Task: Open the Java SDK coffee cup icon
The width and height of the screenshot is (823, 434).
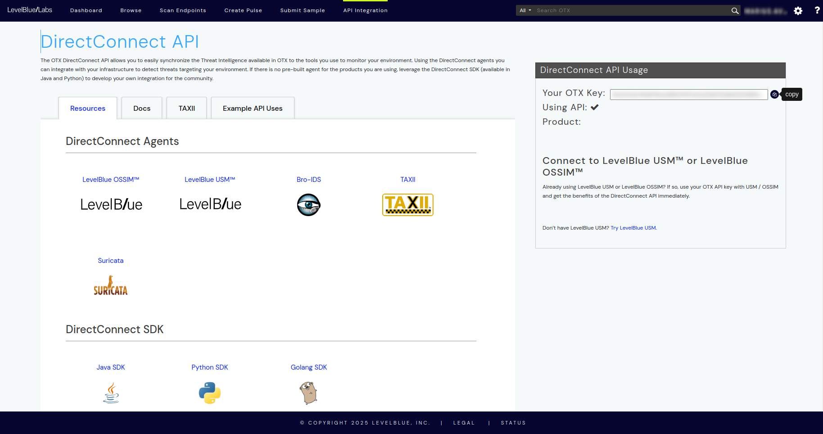Action: point(111,393)
